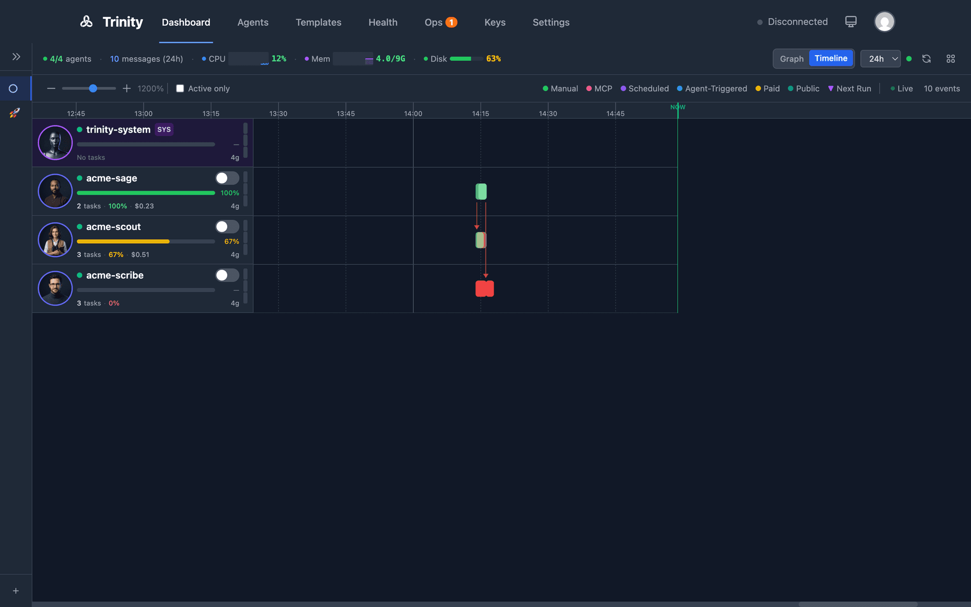This screenshot has height=607, width=971.
Task: Select the rocket icon in left sidebar
Action: [15, 113]
